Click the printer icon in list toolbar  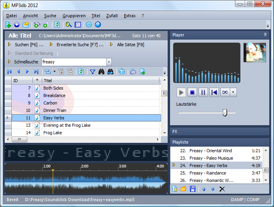133,72
